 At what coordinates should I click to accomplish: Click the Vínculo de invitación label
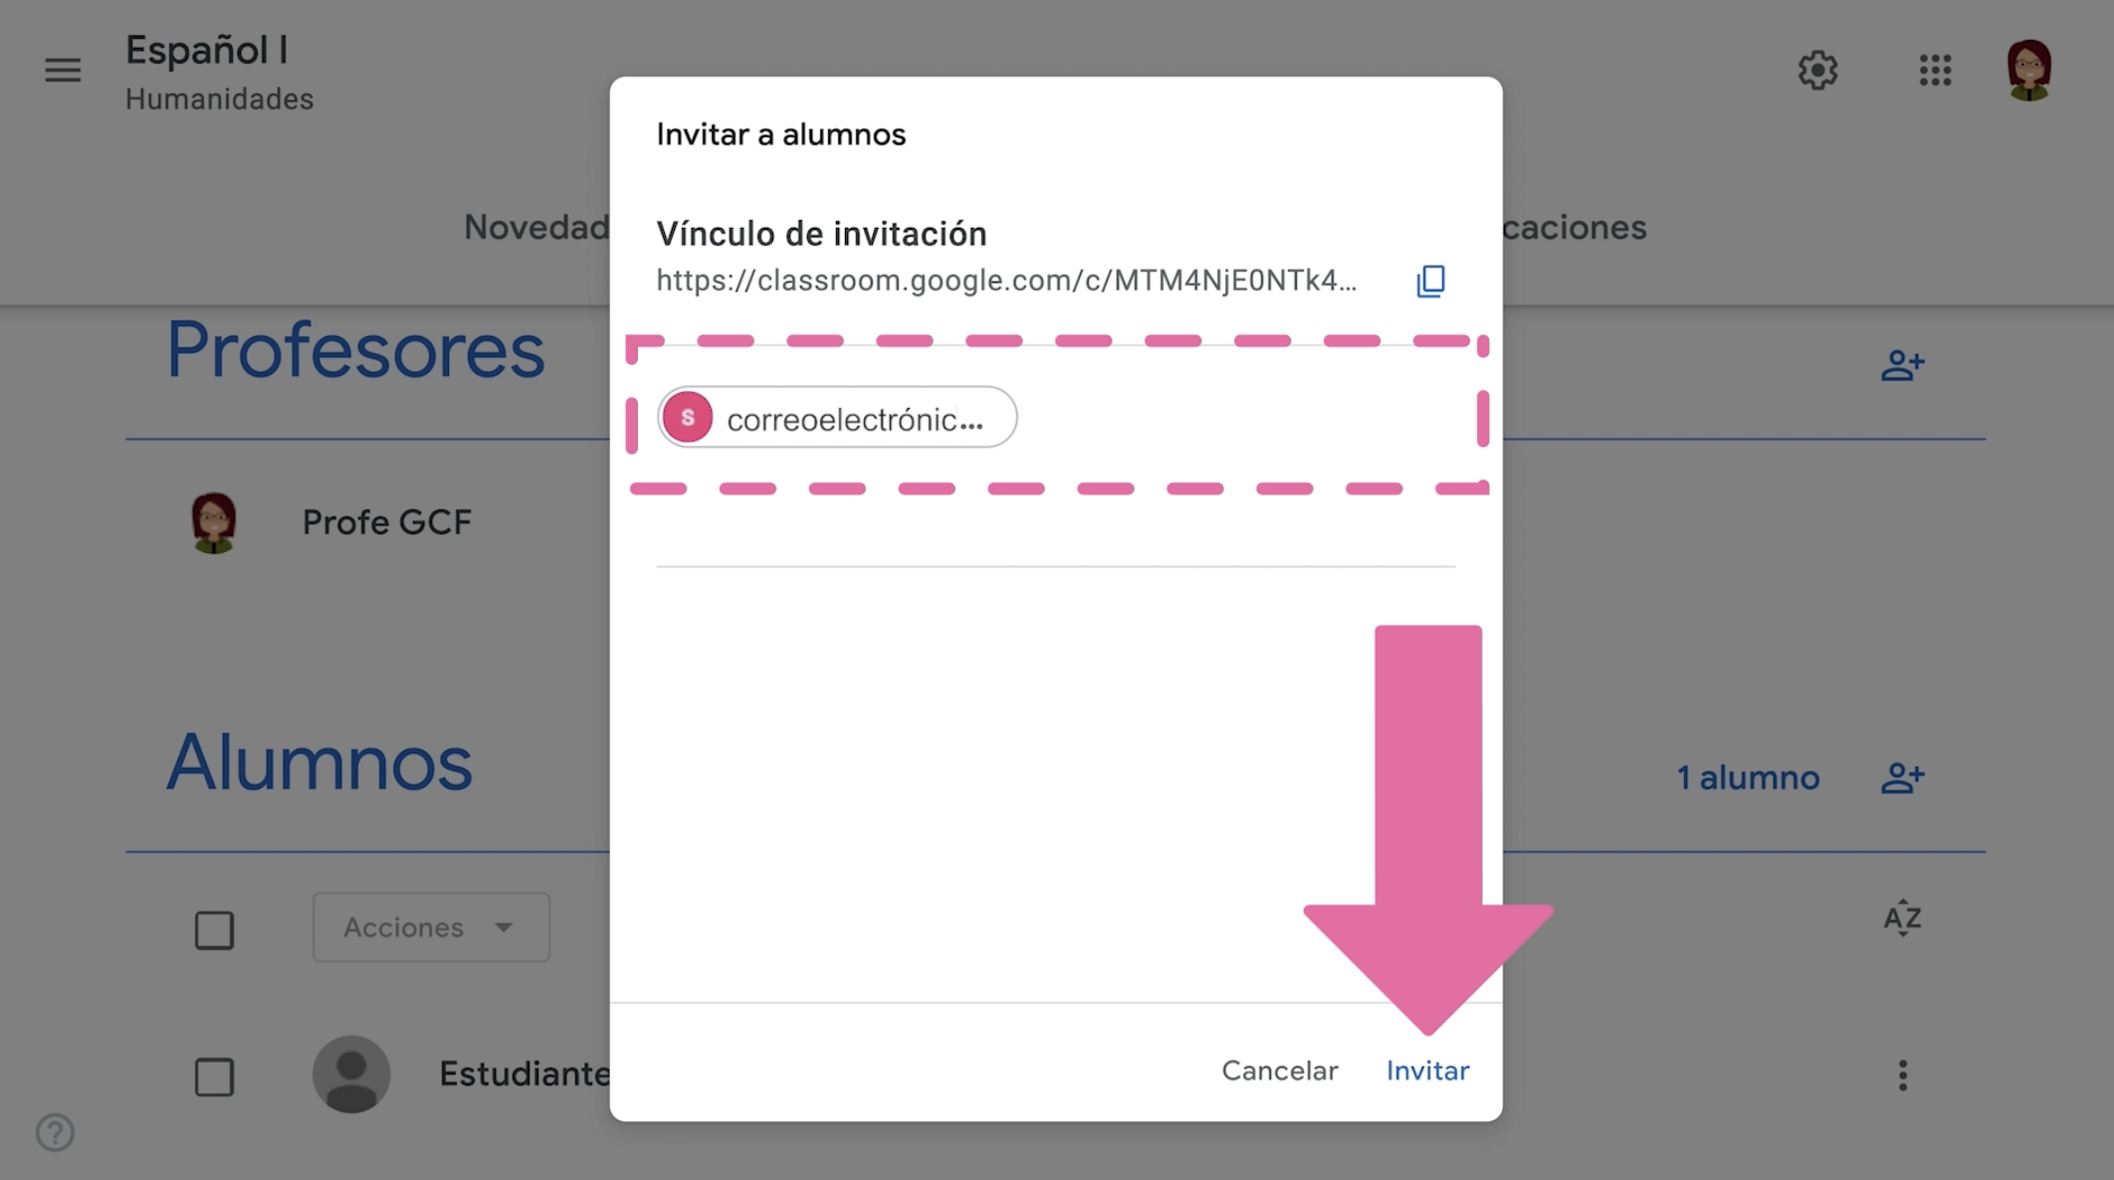(822, 234)
